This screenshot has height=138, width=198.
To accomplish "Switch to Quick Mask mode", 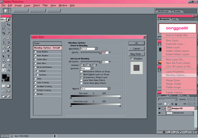I will pos(8,86).
